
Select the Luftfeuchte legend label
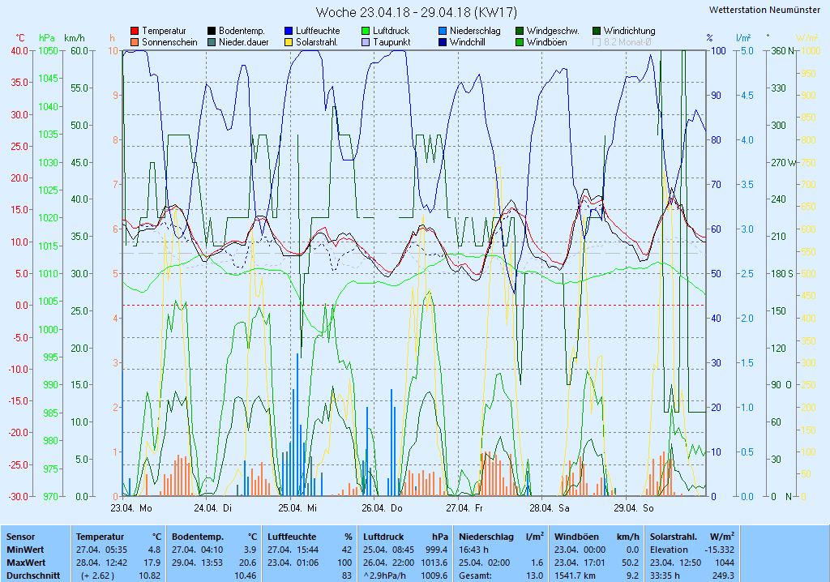coord(318,32)
